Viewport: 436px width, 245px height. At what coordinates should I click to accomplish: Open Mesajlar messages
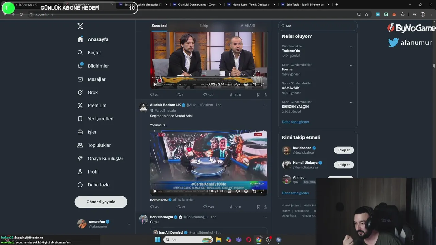91,79
